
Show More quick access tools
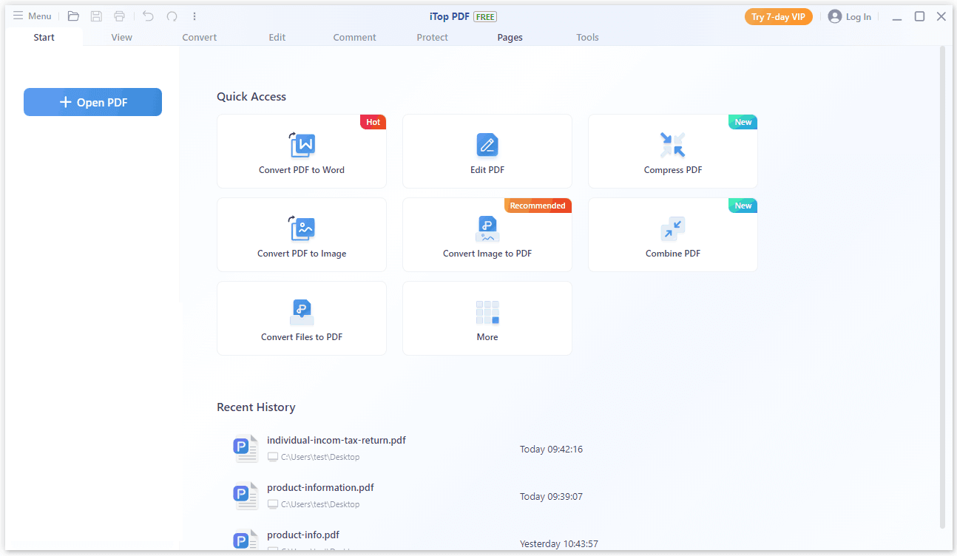coord(487,319)
